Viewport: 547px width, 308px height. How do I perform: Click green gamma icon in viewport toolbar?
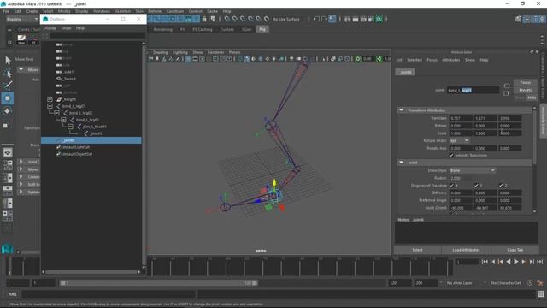point(379,59)
